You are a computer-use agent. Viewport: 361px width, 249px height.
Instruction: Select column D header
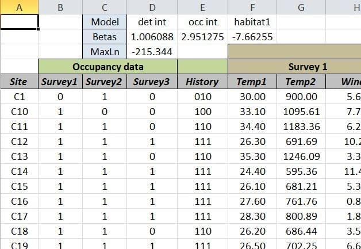coord(152,7)
